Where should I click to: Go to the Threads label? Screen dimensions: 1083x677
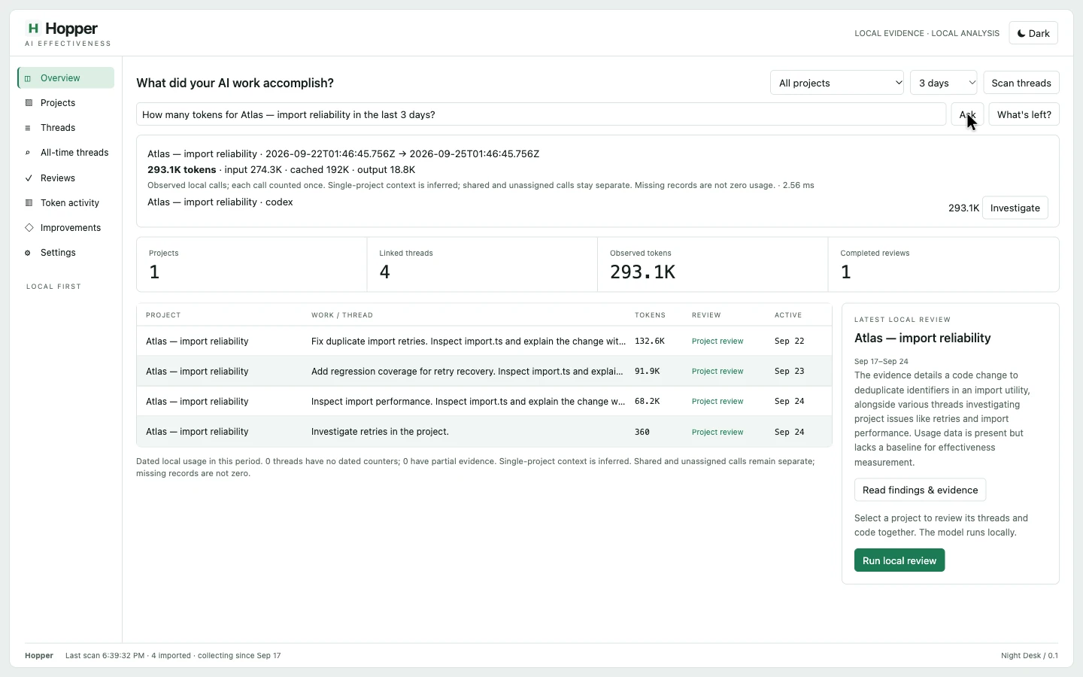click(x=58, y=128)
